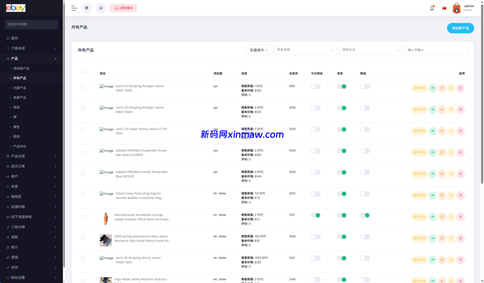
Task: Click the orange dress product thumbnail
Action: coord(106,218)
